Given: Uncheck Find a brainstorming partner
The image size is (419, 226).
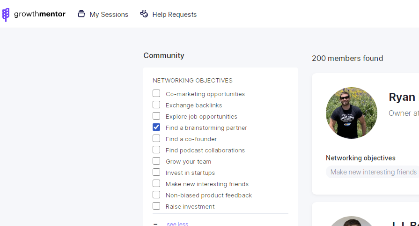Looking at the screenshot, I should pos(156,127).
